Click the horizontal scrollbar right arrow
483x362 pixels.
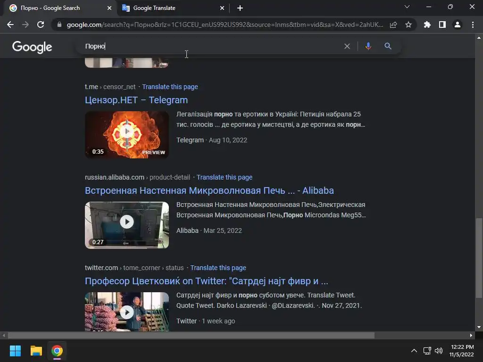click(x=471, y=335)
